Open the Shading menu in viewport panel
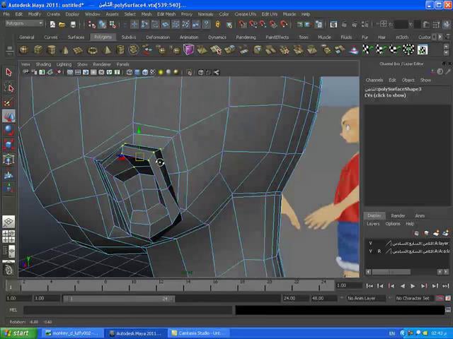Image resolution: width=453 pixels, height=339 pixels. click(x=43, y=64)
